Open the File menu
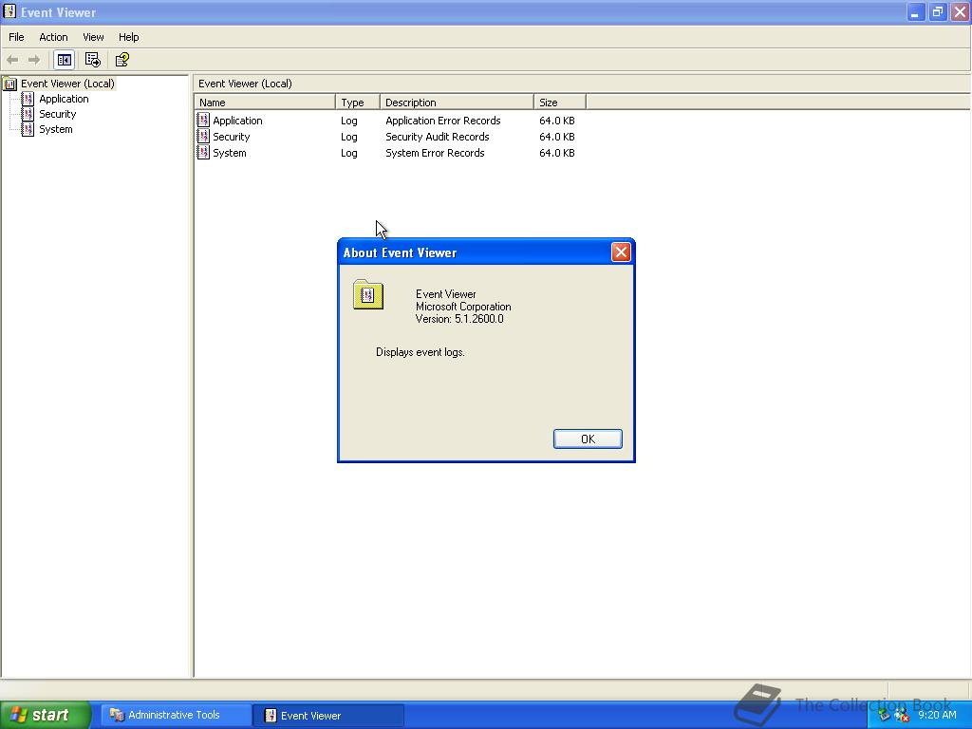Screen dimensions: 972x729 point(16,37)
